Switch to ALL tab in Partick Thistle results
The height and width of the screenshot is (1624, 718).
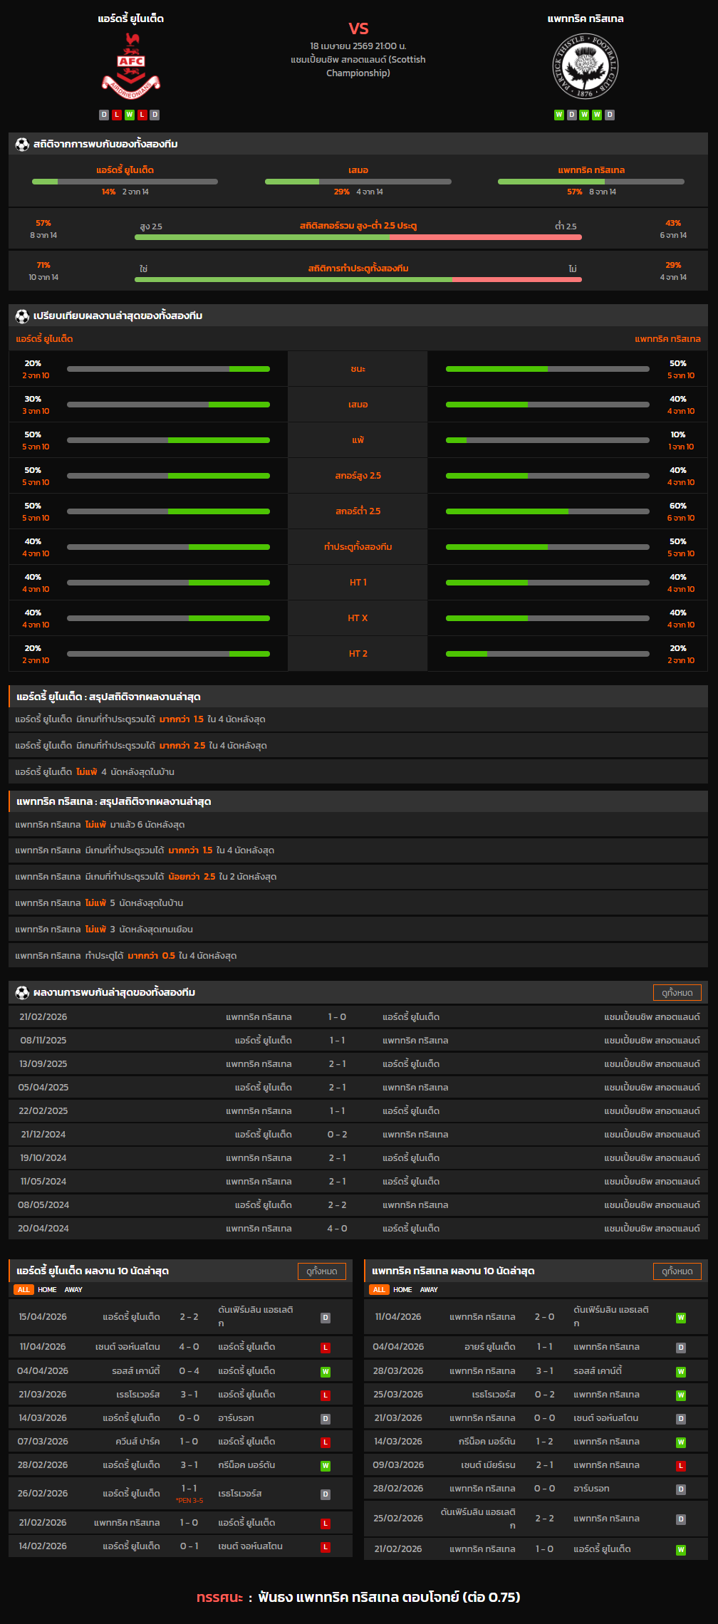(379, 1290)
